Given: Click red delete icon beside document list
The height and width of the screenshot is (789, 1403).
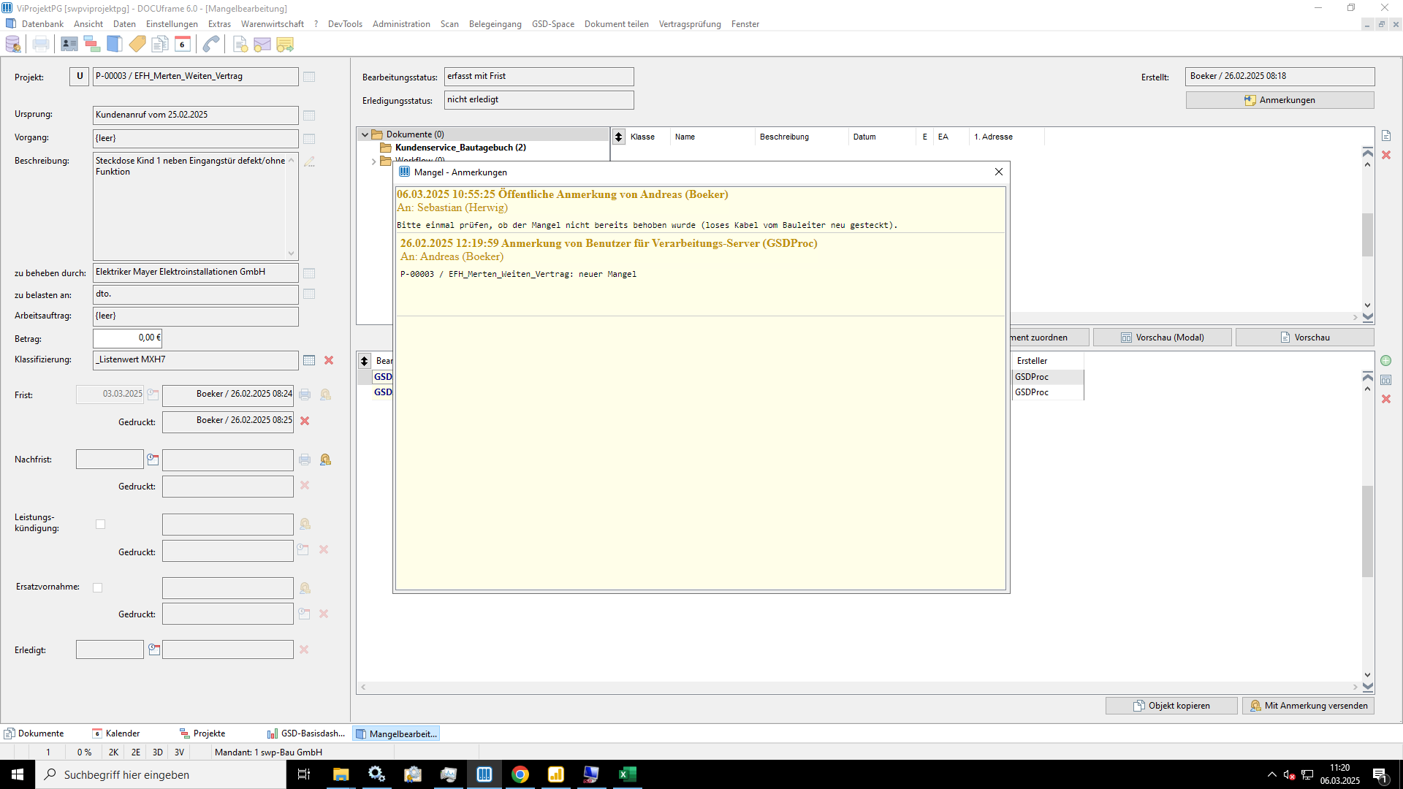Looking at the screenshot, I should [1385, 155].
